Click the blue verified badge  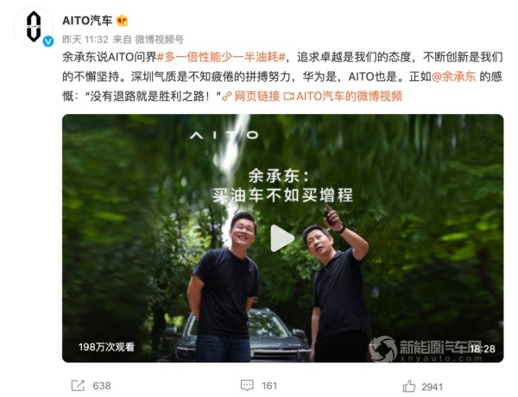(x=48, y=41)
